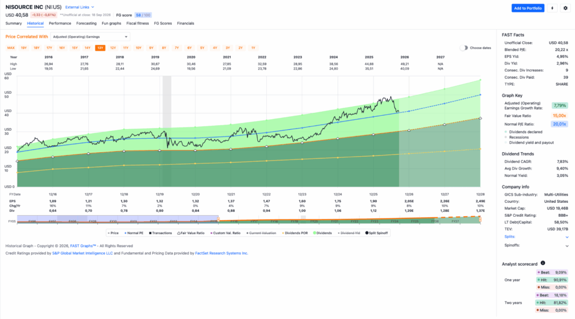Screen dimensions: 575x319
Task: Open the Fiscal fitness tab
Action: pyautogui.click(x=138, y=24)
